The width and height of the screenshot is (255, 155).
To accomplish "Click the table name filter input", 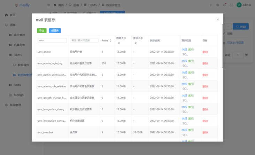I will click(x=52, y=40).
